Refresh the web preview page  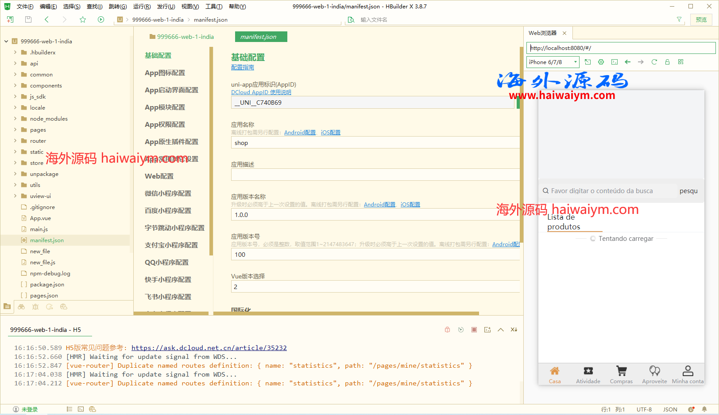[654, 62]
